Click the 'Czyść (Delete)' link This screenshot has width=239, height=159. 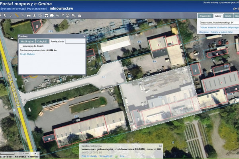click(27, 54)
